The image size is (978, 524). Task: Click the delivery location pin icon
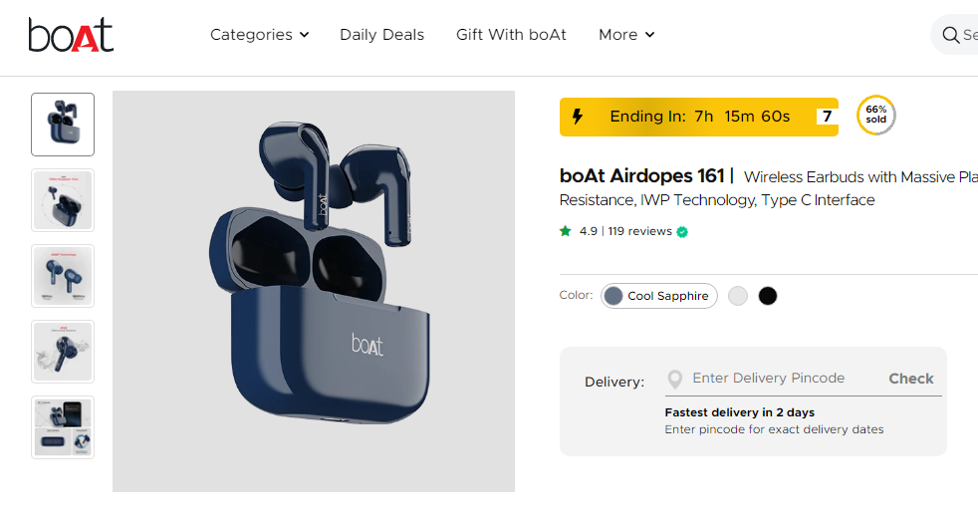675,380
